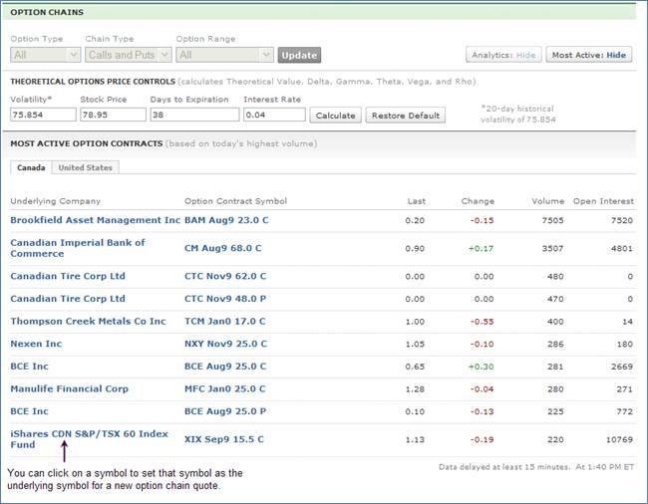
Task: Click the Underlying Company column header
Action: [x=56, y=201]
